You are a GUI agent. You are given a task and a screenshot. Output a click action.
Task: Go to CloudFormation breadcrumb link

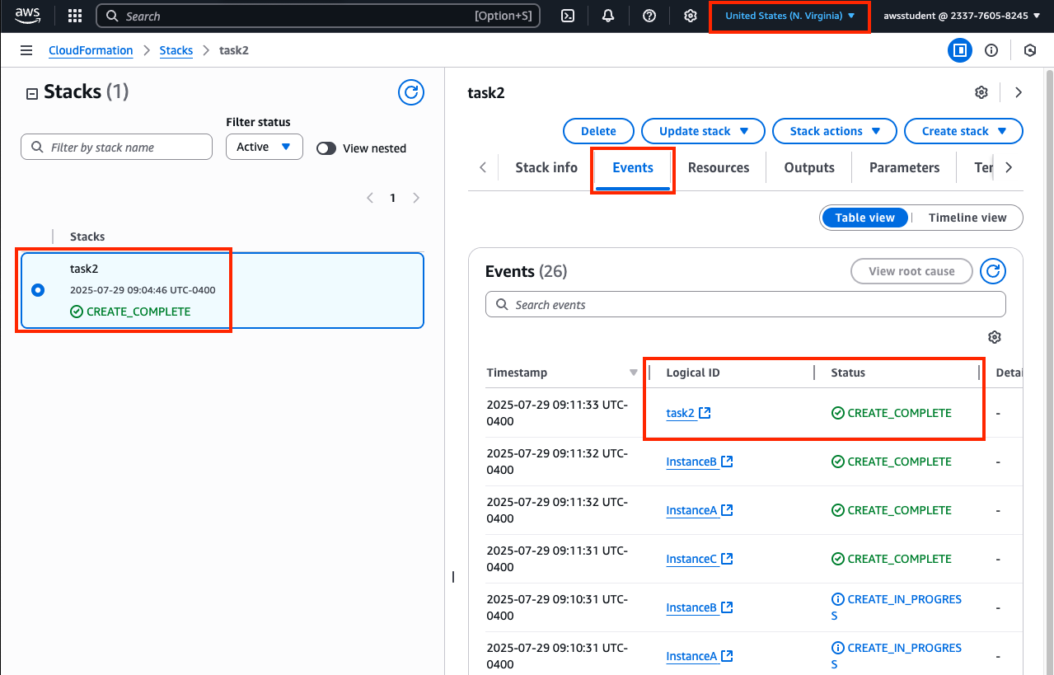(x=91, y=50)
